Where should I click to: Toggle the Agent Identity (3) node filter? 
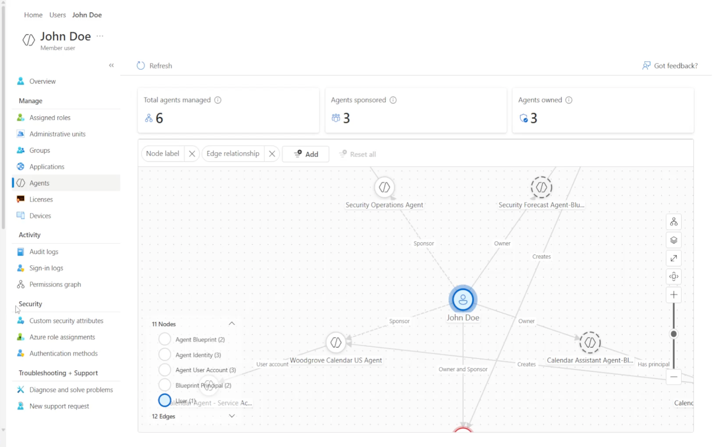[x=165, y=354]
